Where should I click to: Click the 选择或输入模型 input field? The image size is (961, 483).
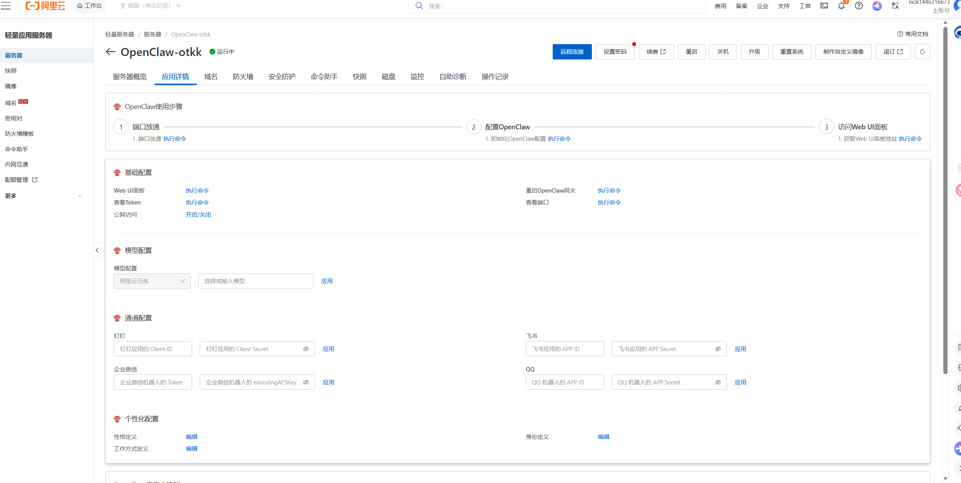pos(255,281)
